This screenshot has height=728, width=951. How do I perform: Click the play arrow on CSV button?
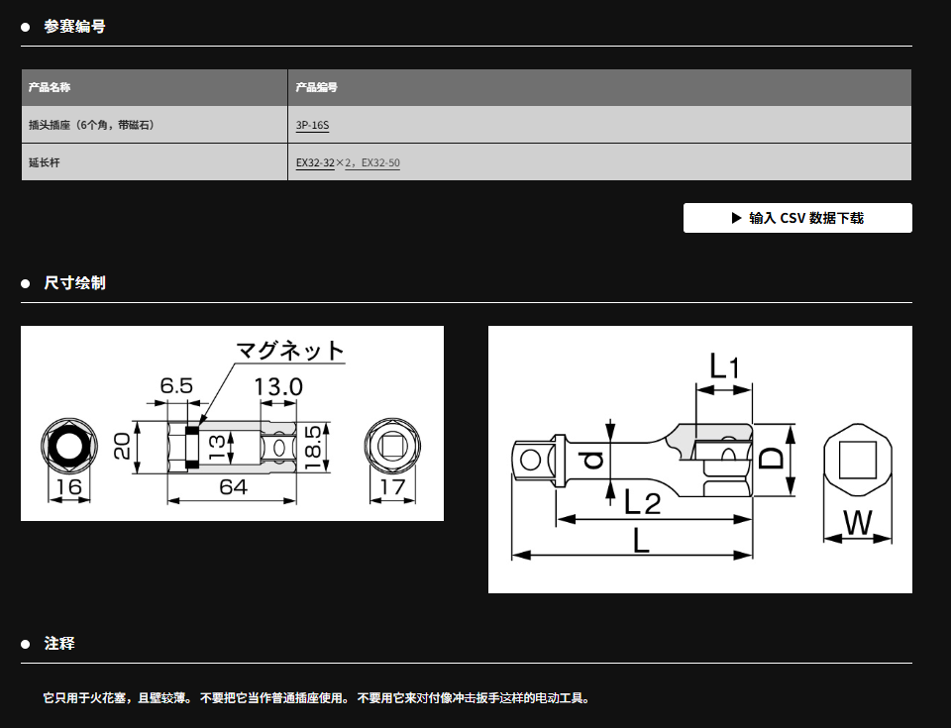[736, 218]
